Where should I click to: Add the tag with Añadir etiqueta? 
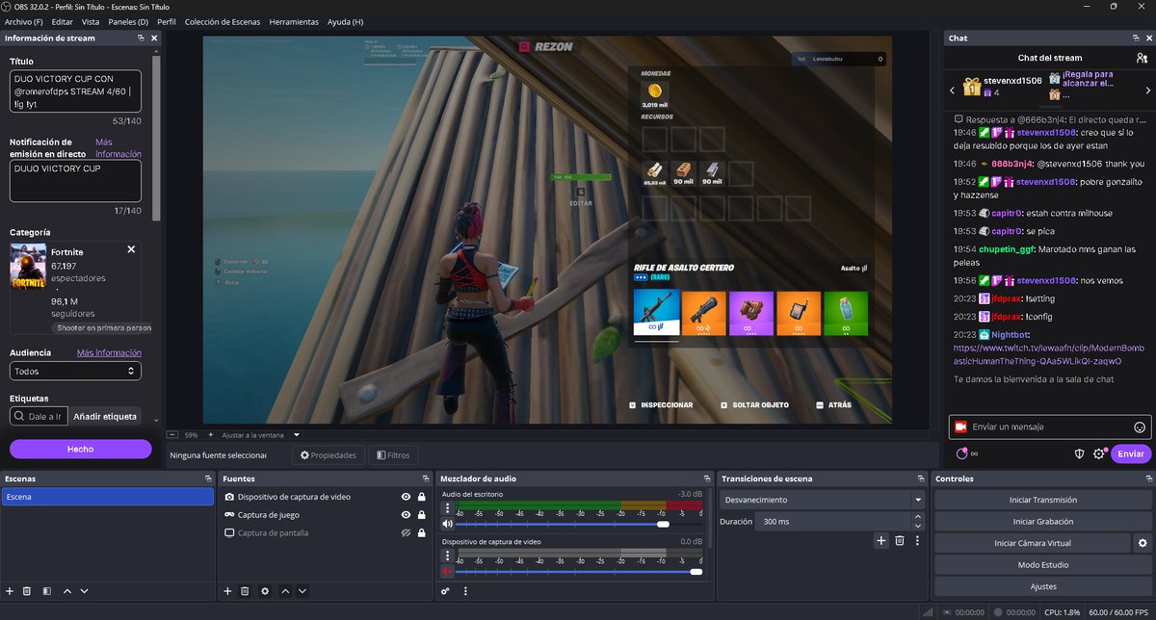pos(105,417)
